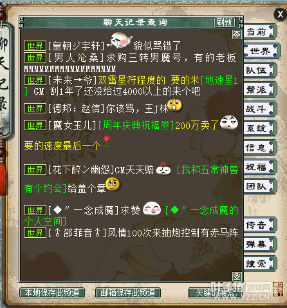Open the 搜索 search tab
This screenshot has height=308, width=287.
[x=259, y=264]
